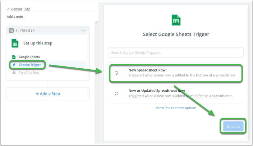Select the Test This Step item

[x=29, y=72]
